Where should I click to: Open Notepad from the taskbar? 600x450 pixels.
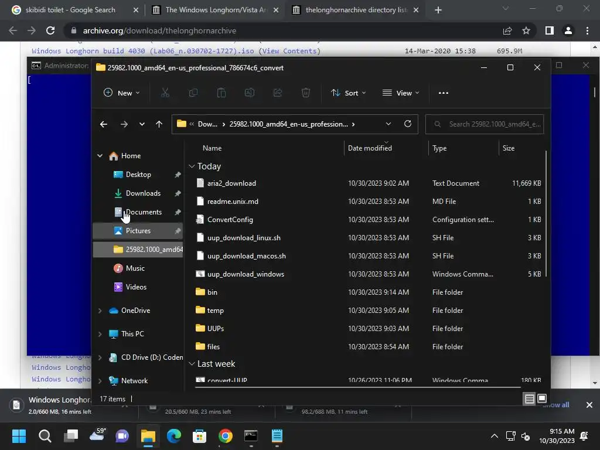pos(277,436)
